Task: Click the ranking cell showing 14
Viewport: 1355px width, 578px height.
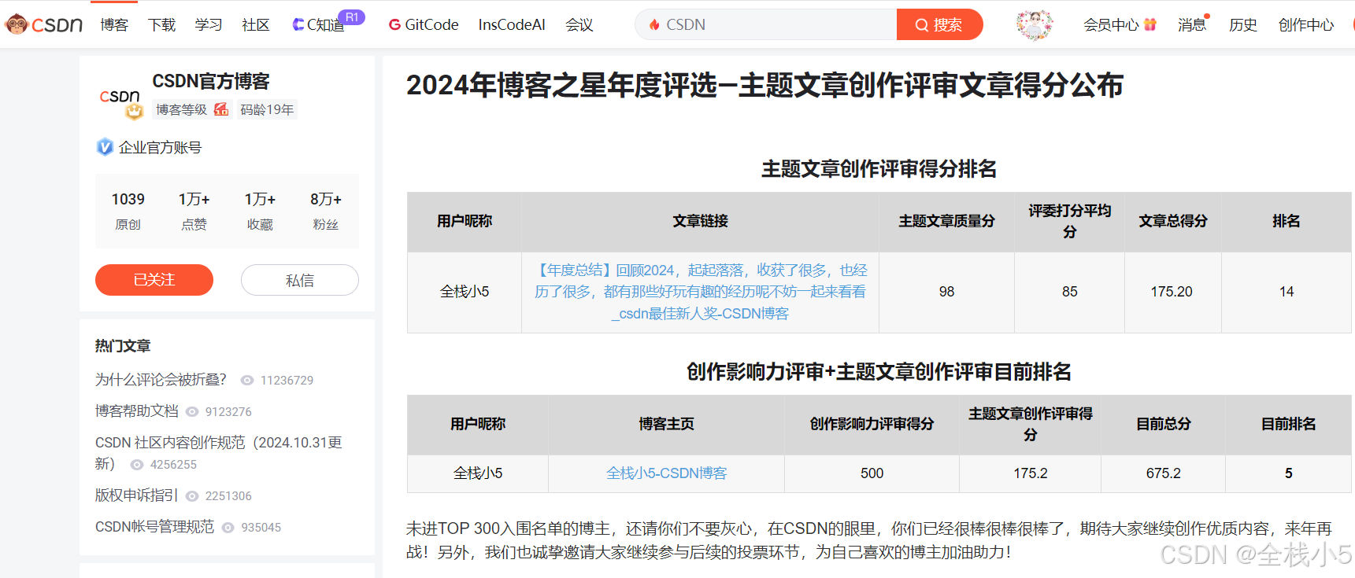Action: [x=1287, y=292]
